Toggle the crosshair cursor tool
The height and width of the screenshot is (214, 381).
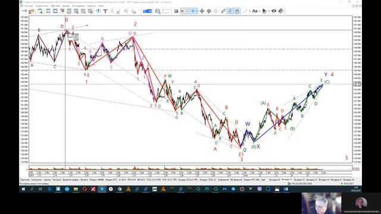point(193,11)
